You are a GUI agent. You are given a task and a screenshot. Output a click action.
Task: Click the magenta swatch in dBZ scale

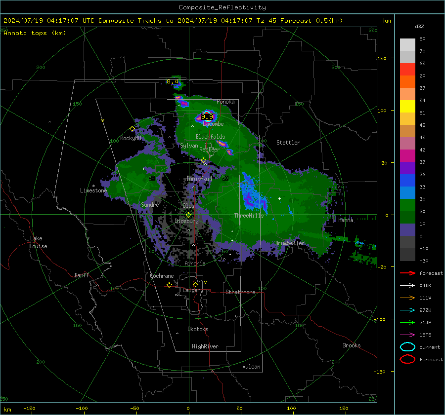coord(407,155)
